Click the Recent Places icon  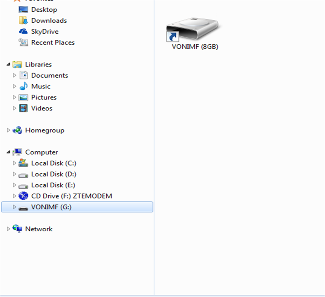tap(23, 42)
